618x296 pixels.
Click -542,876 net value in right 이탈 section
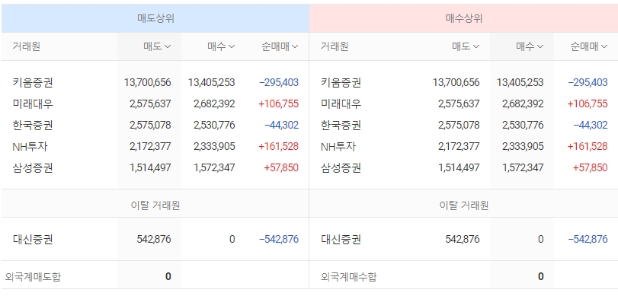(x=588, y=240)
